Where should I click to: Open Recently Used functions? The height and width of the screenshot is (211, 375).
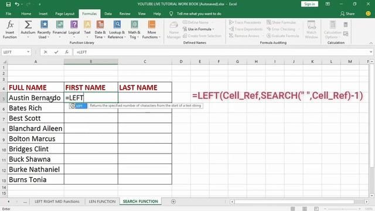point(44,30)
